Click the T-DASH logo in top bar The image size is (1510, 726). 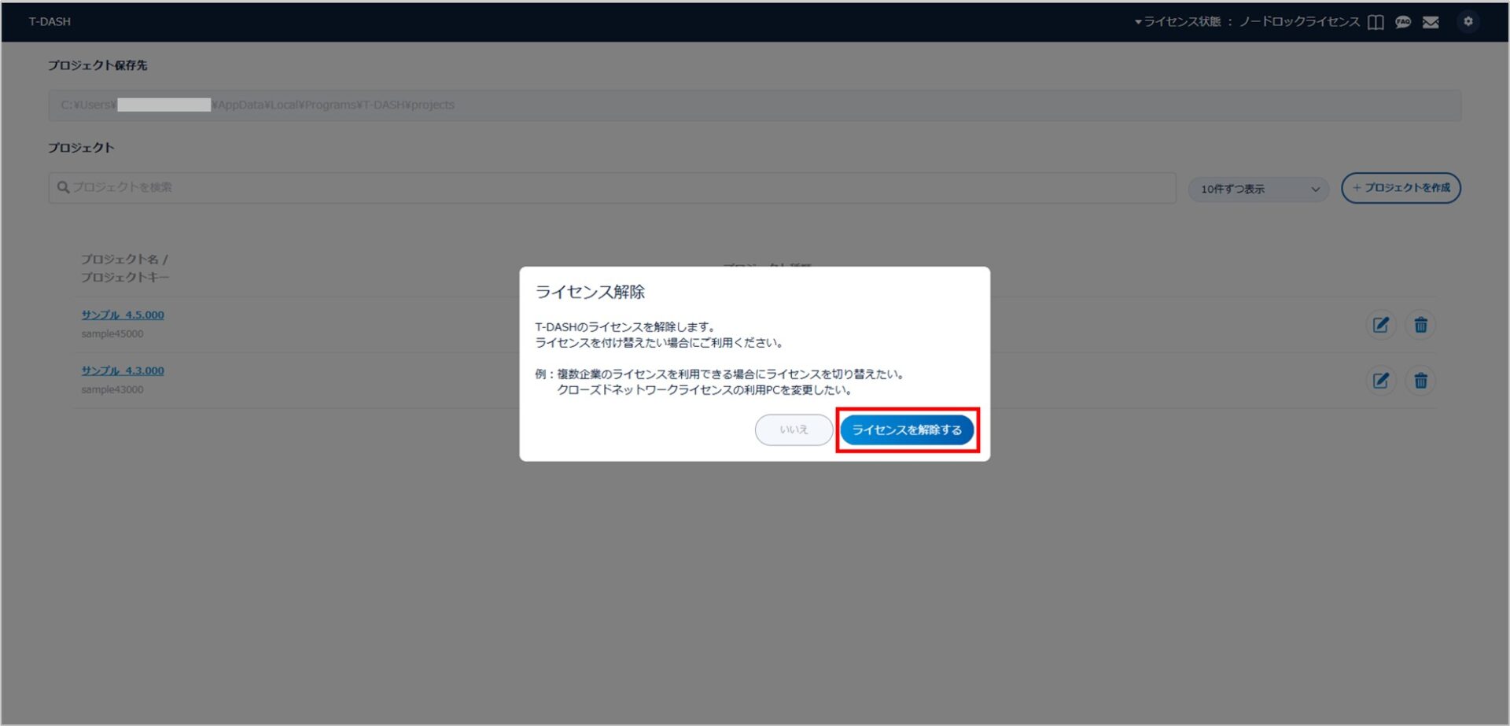50,22
